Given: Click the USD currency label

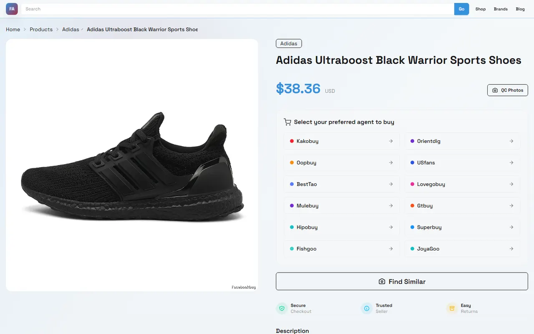Looking at the screenshot, I should pyautogui.click(x=330, y=91).
